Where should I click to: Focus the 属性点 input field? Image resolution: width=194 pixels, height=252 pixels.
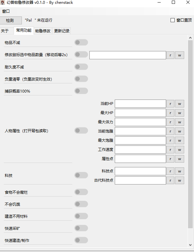tap(140, 159)
